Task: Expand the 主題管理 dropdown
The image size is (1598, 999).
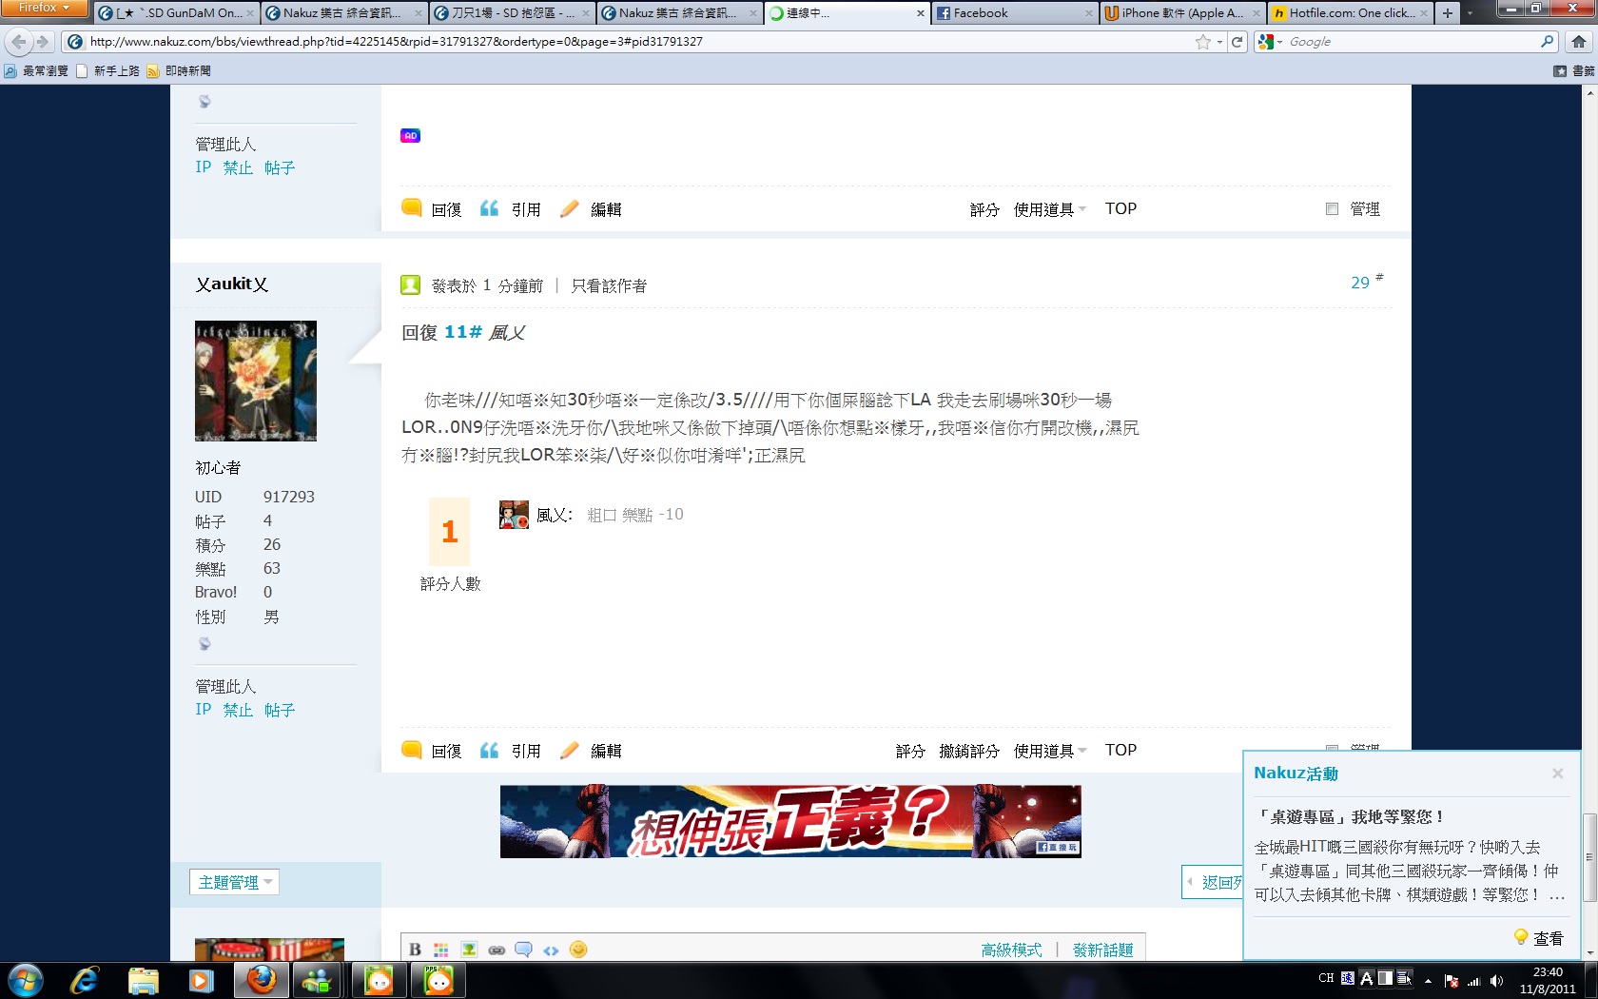Action: click(x=234, y=882)
